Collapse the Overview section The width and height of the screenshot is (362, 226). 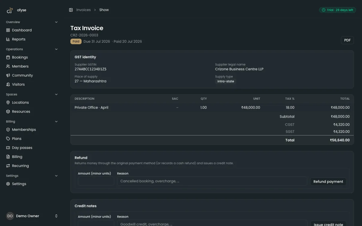56,22
